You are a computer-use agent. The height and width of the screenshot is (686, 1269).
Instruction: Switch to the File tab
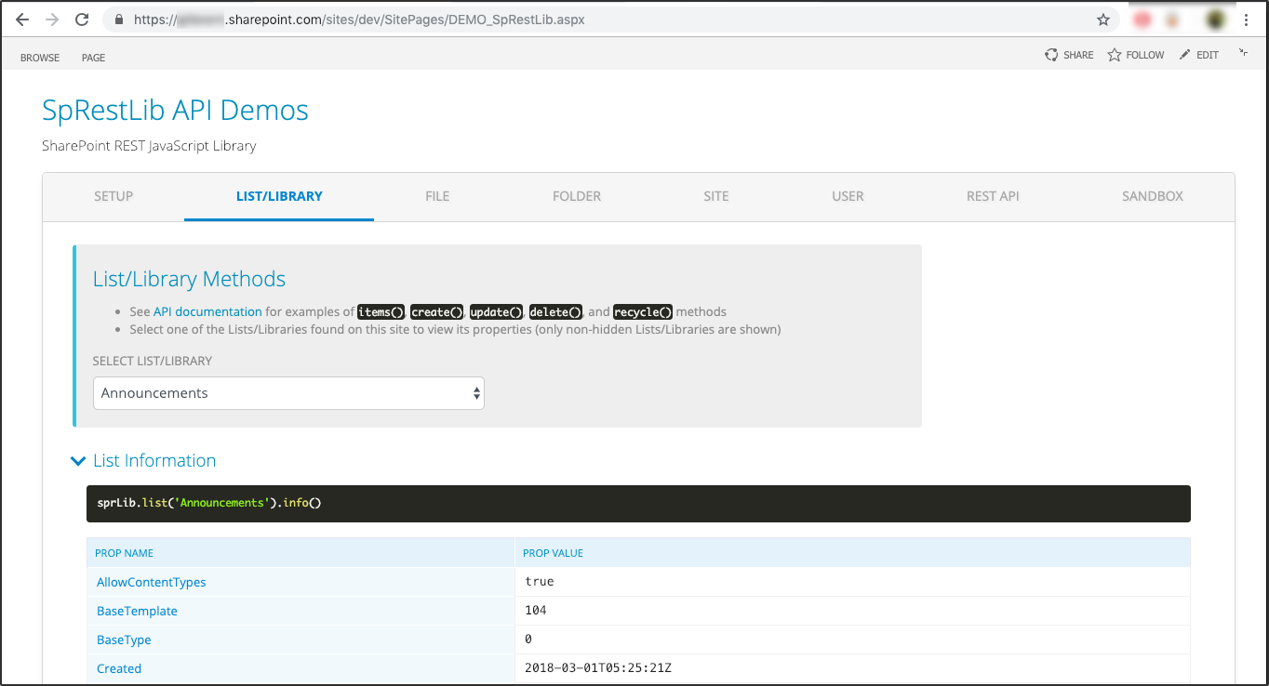[437, 196]
